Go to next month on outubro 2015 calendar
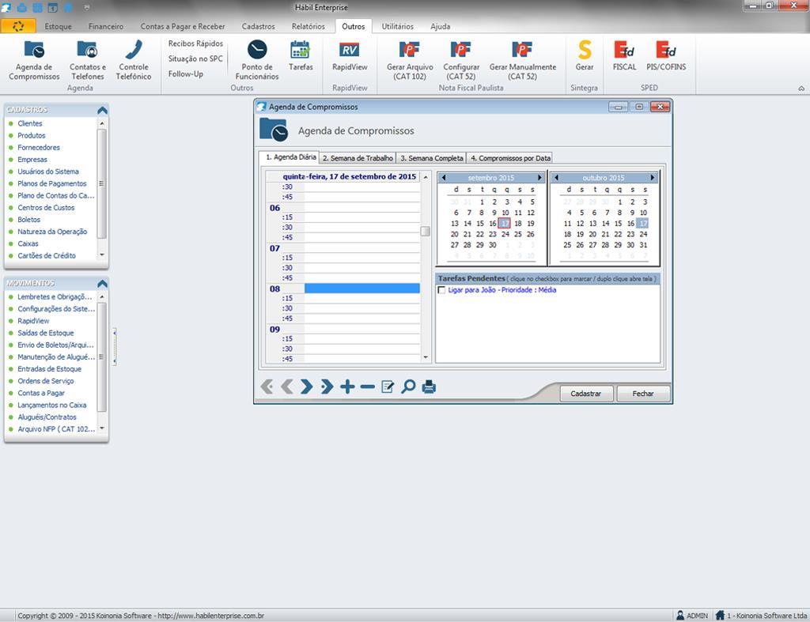Screen dimensions: 810x622 (653, 178)
